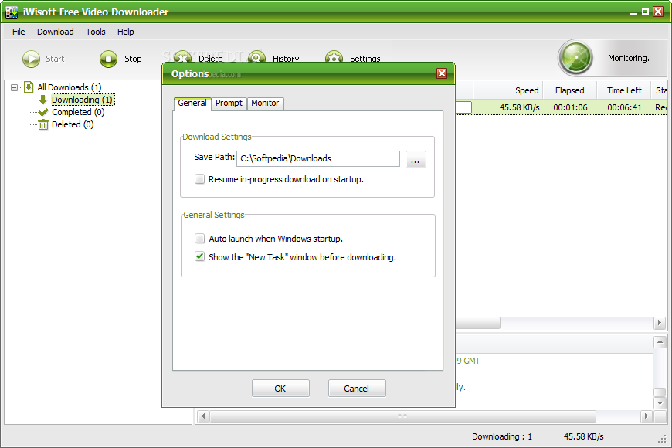
Task: Click the Downloading arrow icon in tree
Action: point(42,100)
